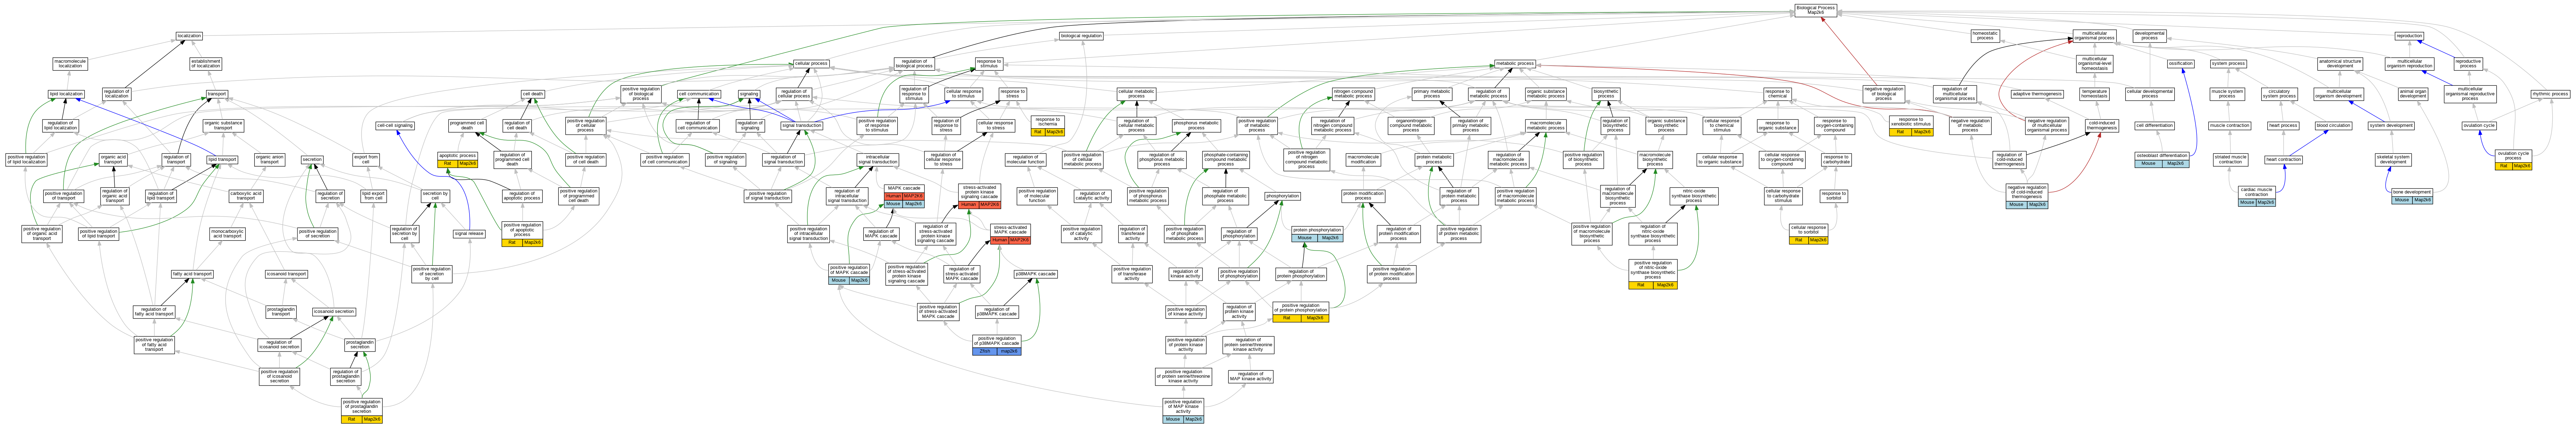Select the 'cellular response to sorbitol' node
This screenshot has height=427, width=2576.
(x=1808, y=234)
